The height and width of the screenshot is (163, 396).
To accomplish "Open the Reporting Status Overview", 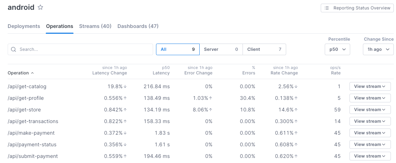I will pos(357,8).
